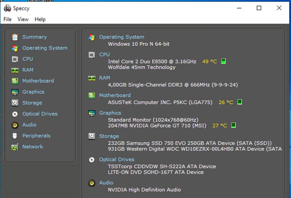Select the CPU chip icon in sidebar
This screenshot has height=198, width=291.
(x=15, y=59)
